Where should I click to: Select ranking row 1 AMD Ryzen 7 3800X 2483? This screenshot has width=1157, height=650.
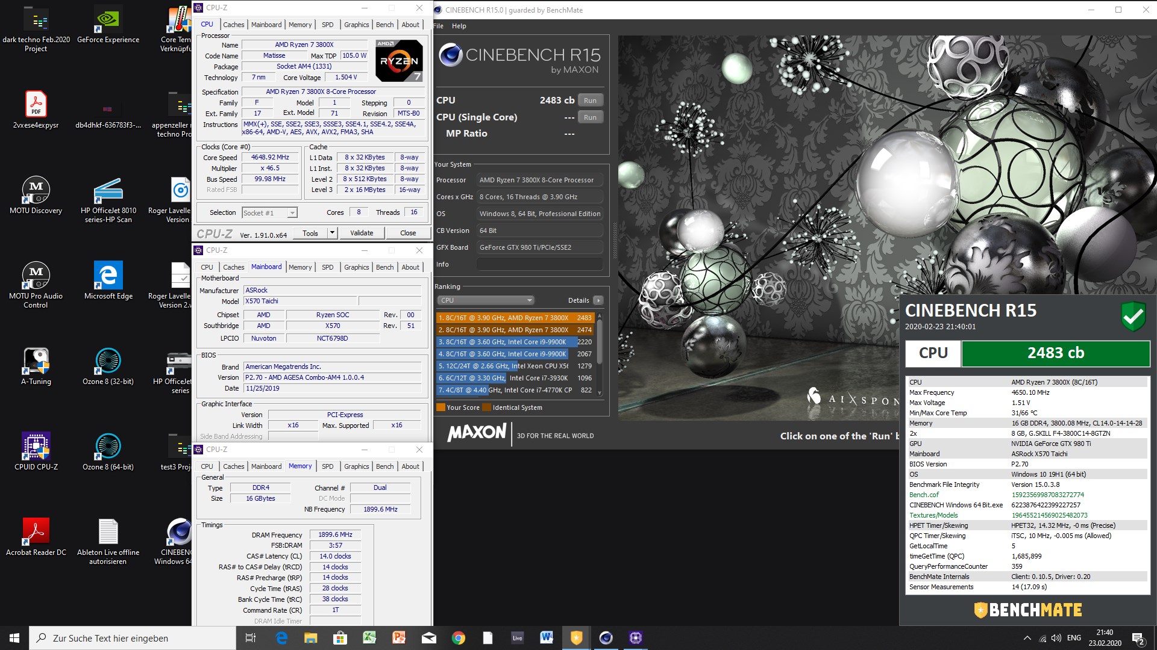click(x=515, y=318)
